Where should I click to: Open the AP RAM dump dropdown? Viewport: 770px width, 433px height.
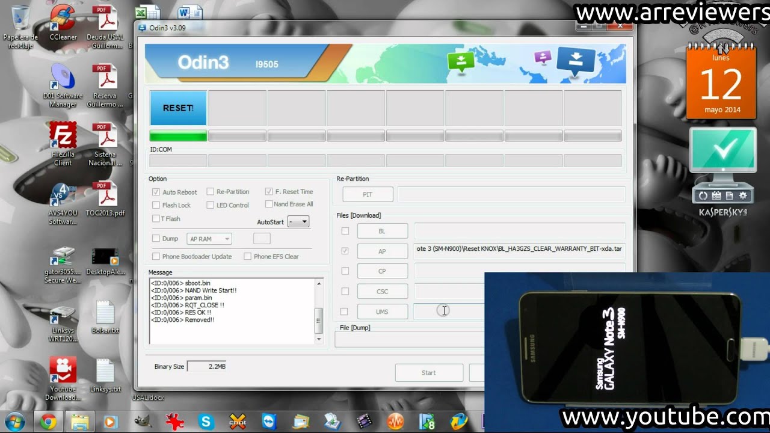point(209,239)
